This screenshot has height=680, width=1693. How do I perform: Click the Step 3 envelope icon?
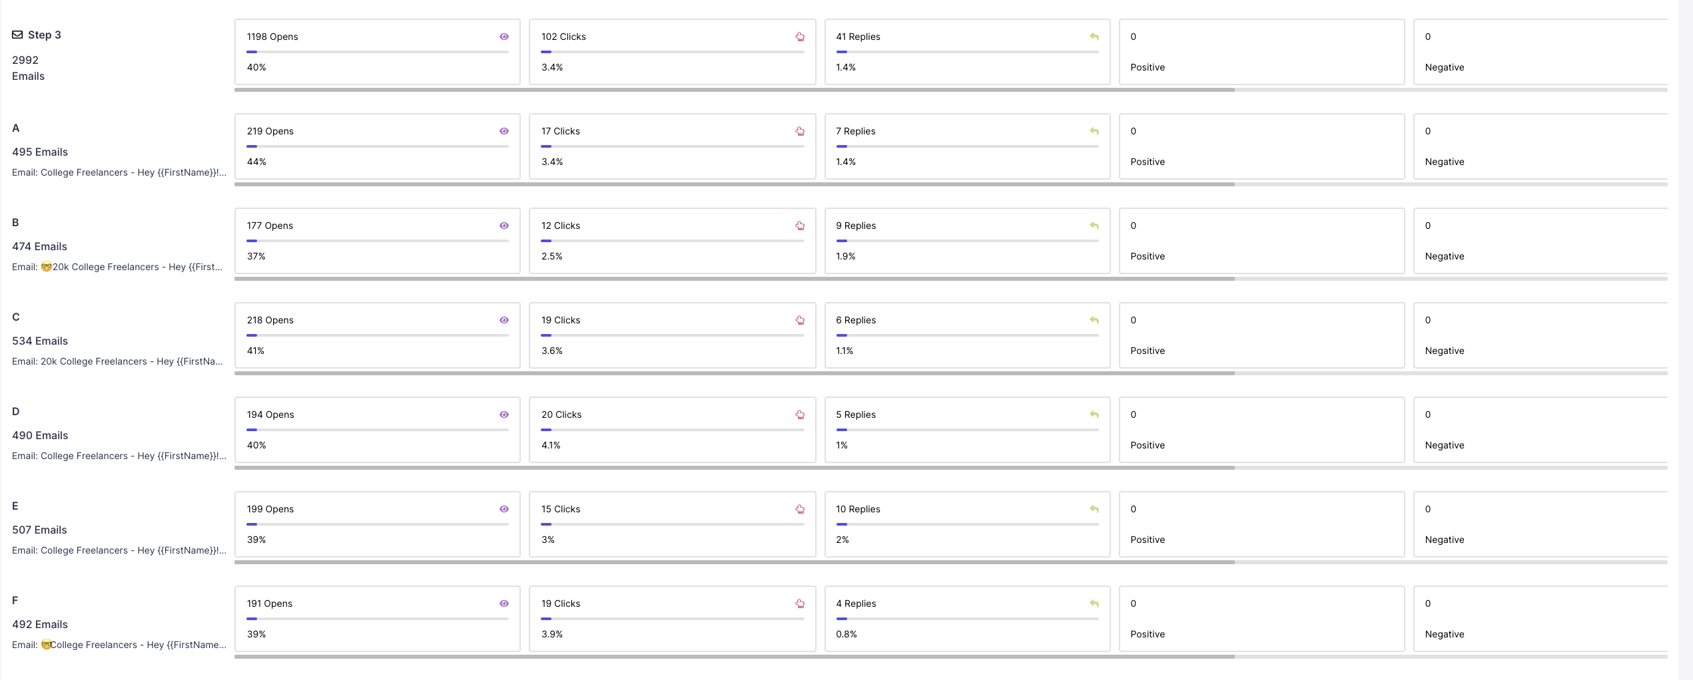pyautogui.click(x=17, y=35)
